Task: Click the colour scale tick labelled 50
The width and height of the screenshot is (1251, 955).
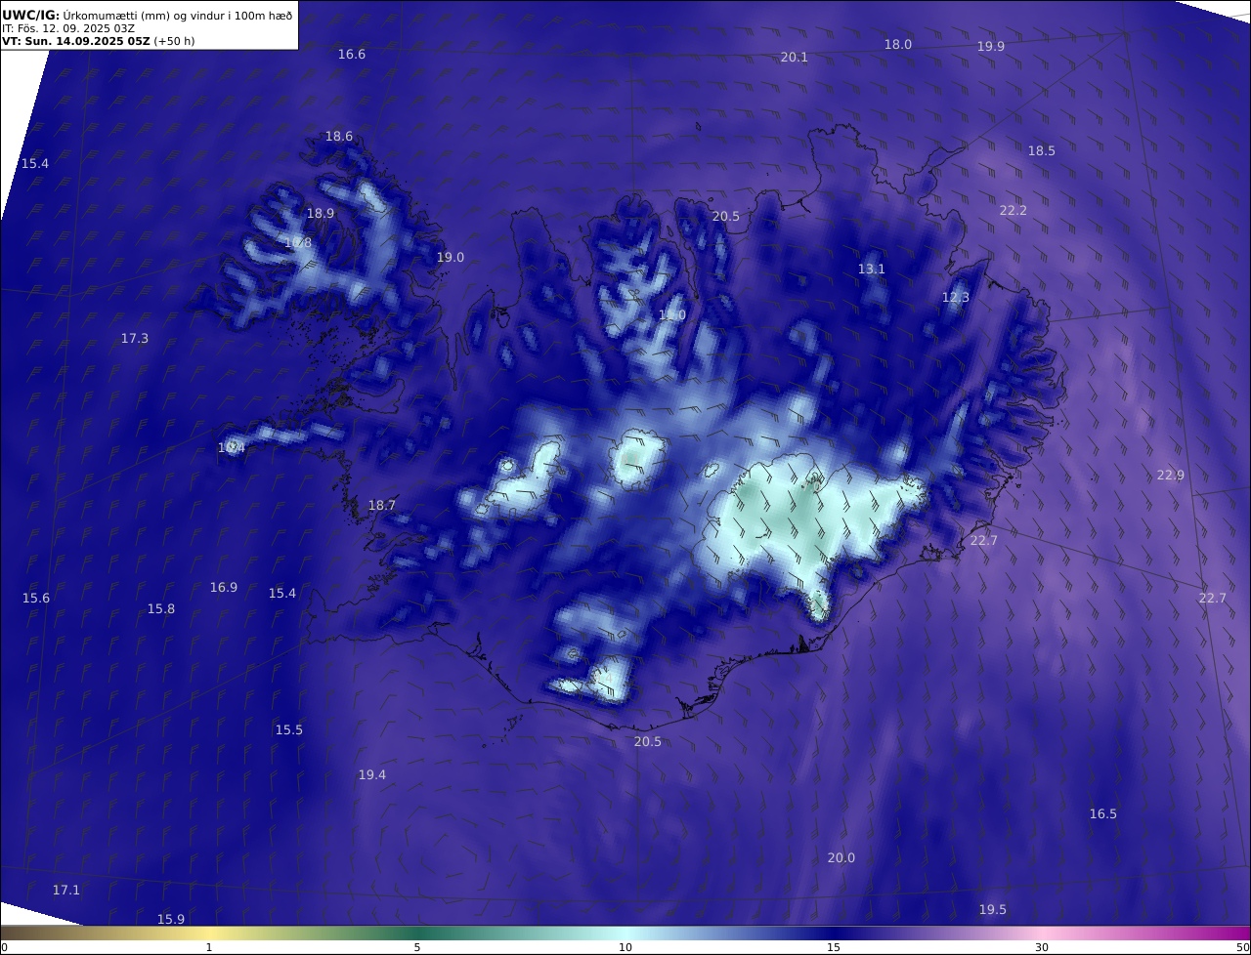Action: pos(1242,947)
